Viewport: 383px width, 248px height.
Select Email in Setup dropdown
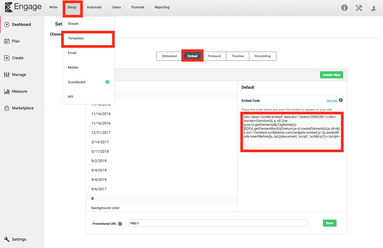tap(89, 53)
